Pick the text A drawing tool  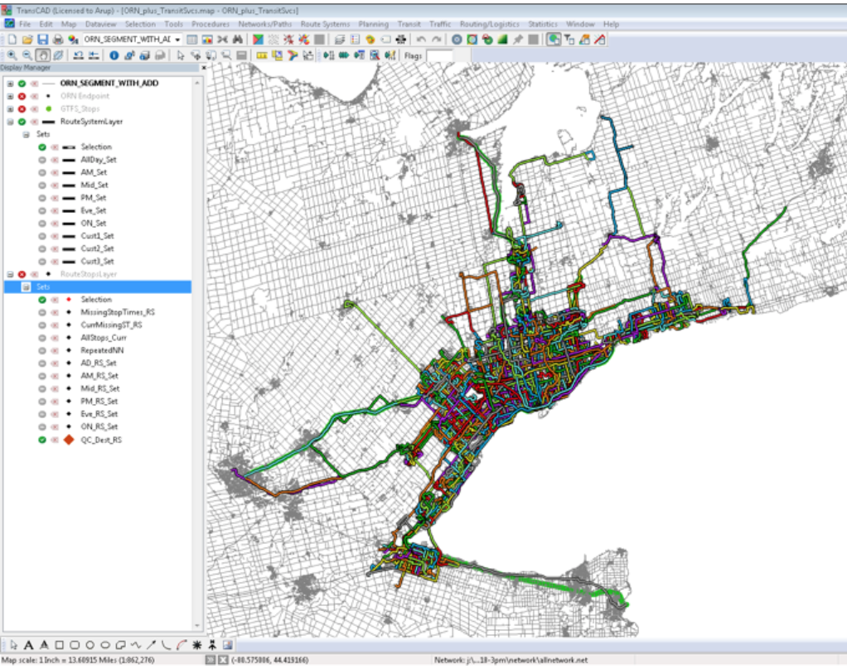[29, 645]
